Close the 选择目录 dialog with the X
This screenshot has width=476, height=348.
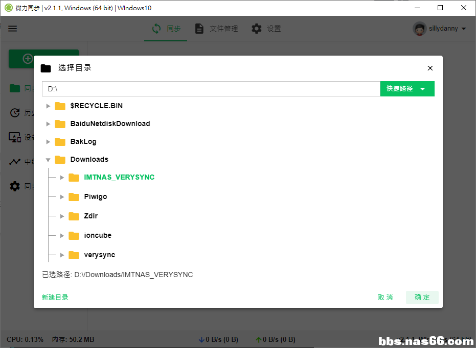click(430, 68)
